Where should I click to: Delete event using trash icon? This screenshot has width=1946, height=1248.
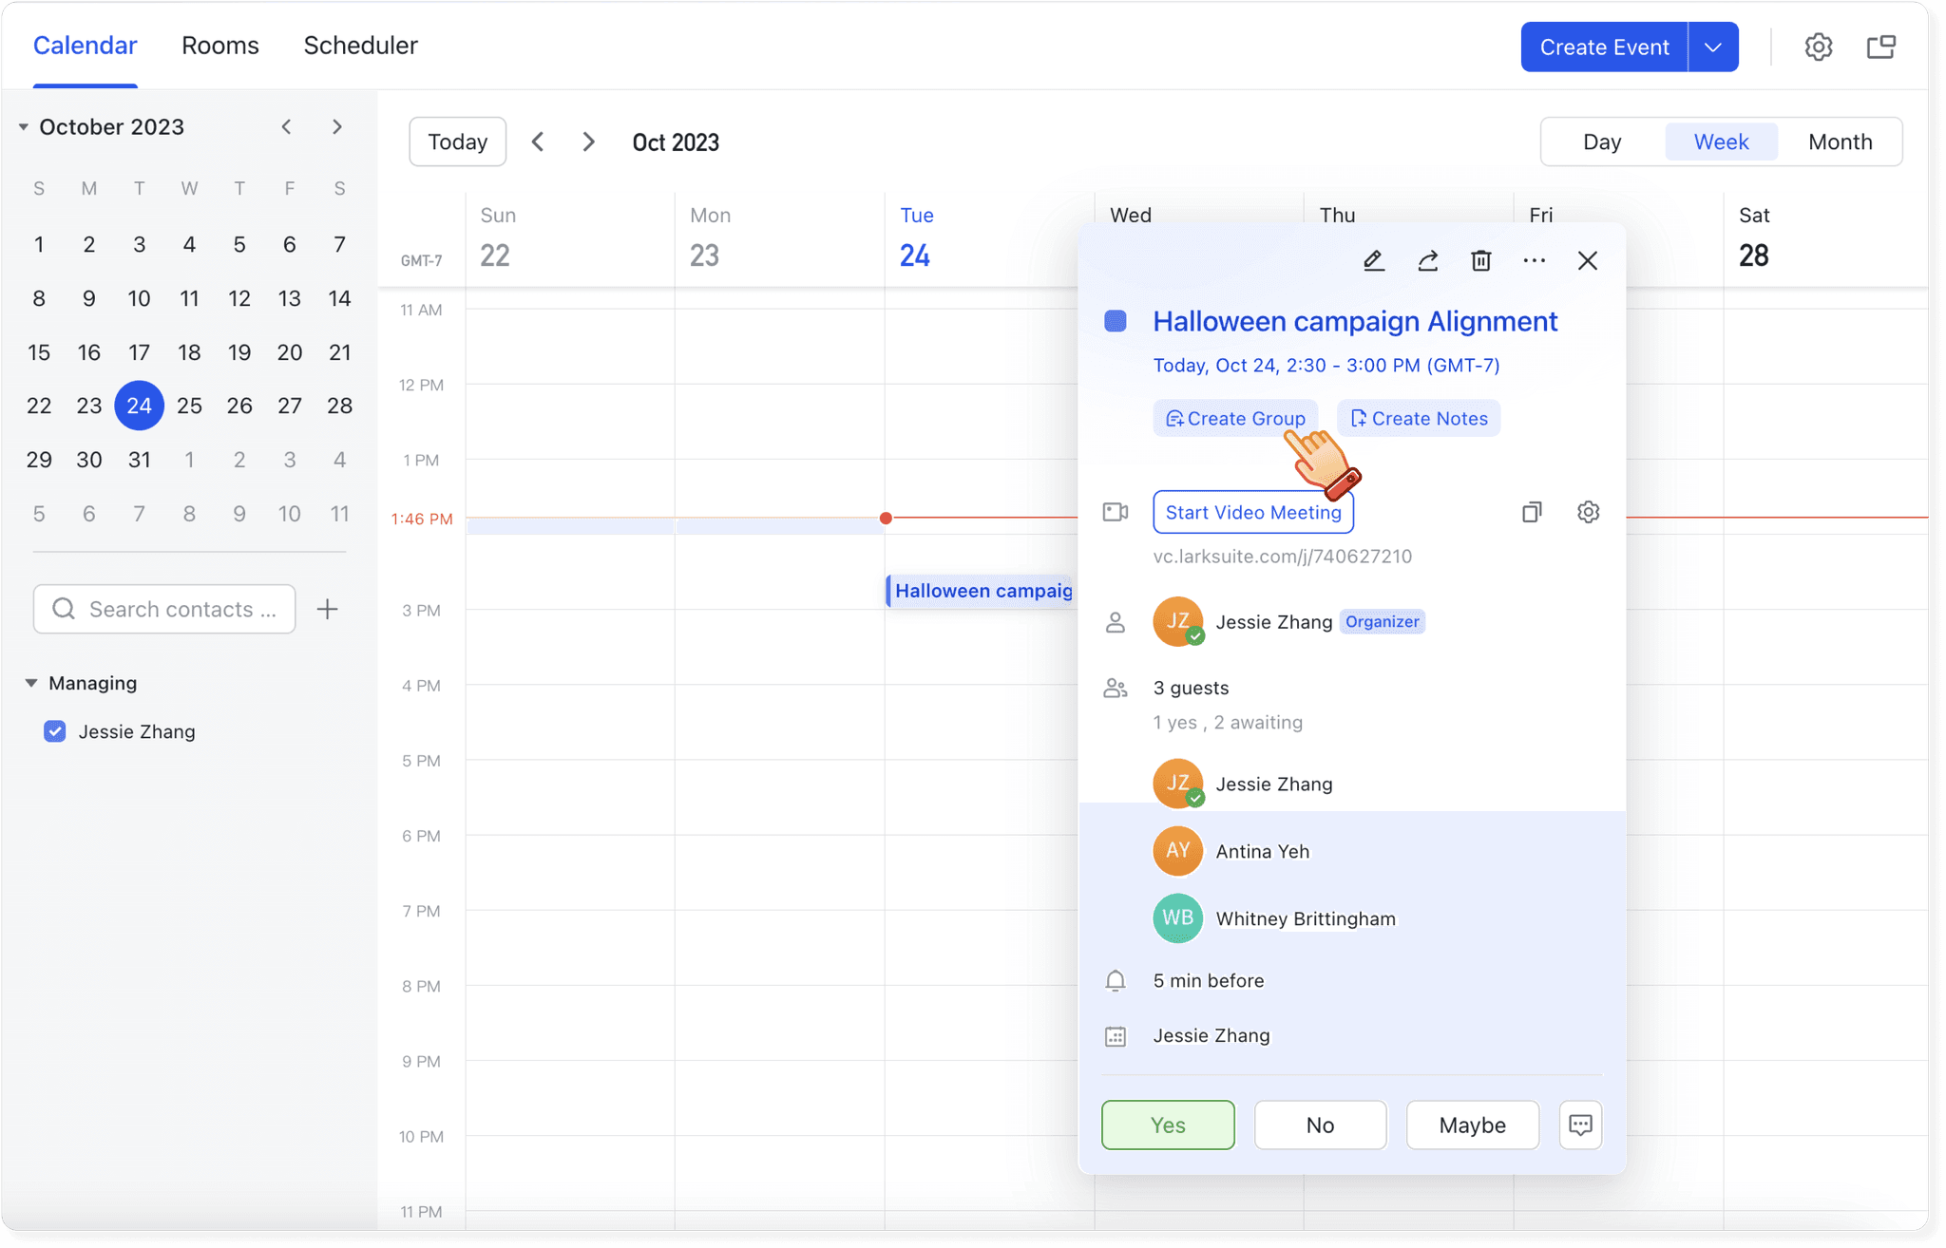pos(1480,260)
